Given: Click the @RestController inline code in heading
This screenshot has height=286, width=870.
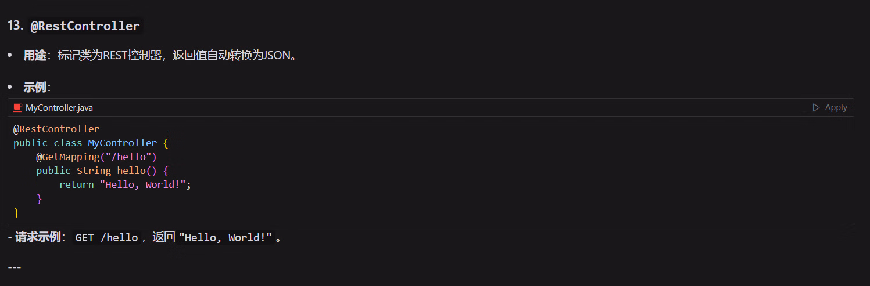Looking at the screenshot, I should click(x=85, y=26).
